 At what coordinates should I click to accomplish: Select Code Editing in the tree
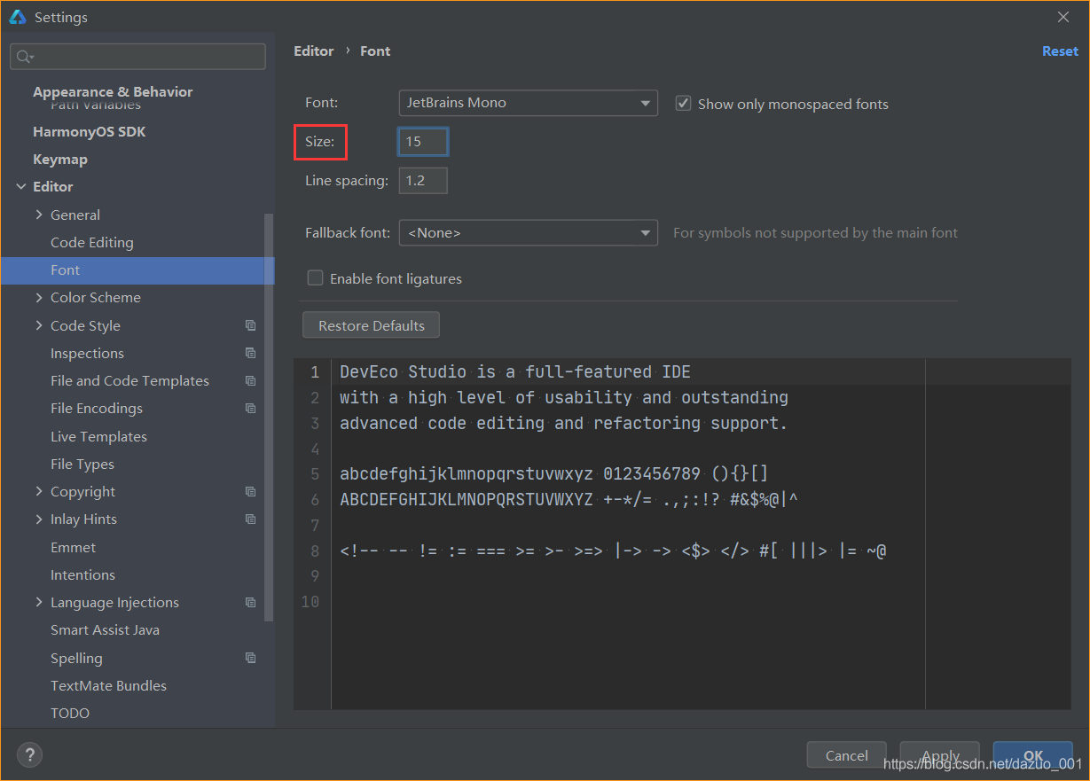click(x=92, y=242)
